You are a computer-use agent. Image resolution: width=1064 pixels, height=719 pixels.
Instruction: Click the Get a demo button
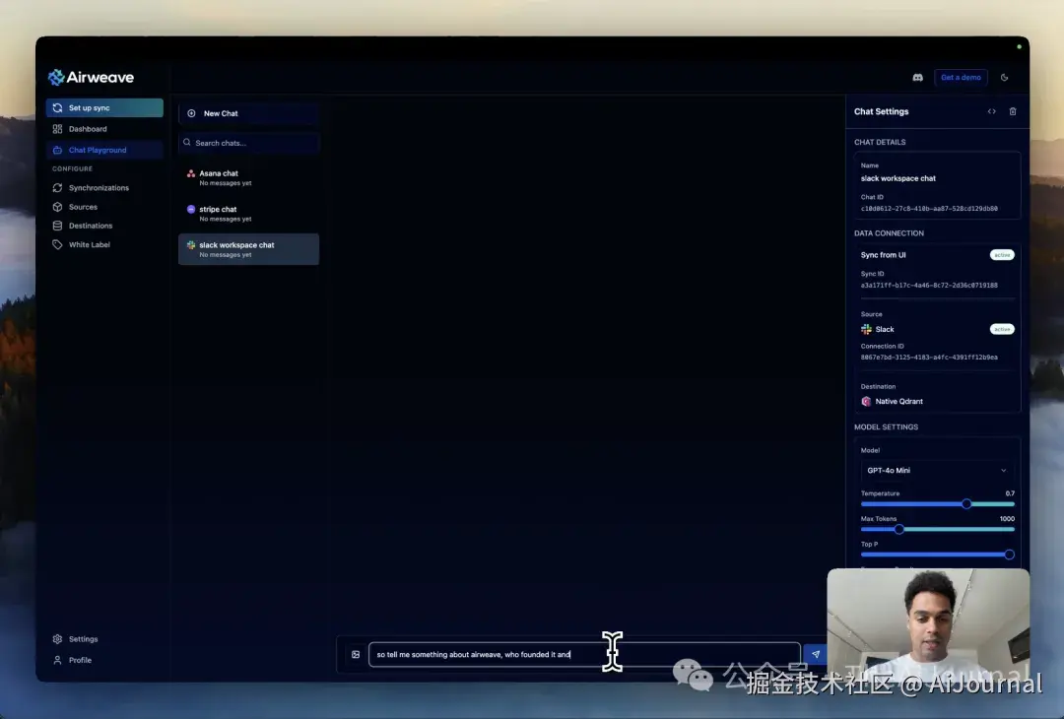961,77
